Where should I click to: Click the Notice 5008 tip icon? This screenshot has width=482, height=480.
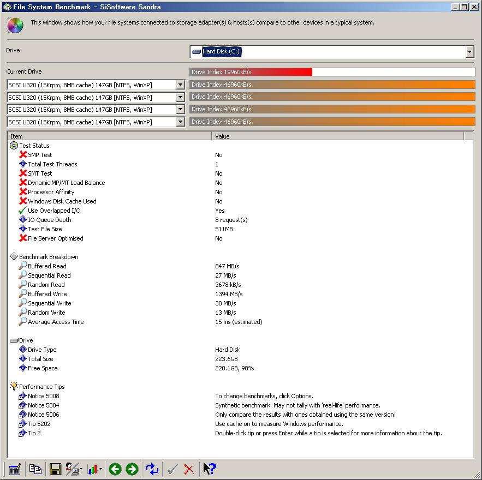coord(23,396)
